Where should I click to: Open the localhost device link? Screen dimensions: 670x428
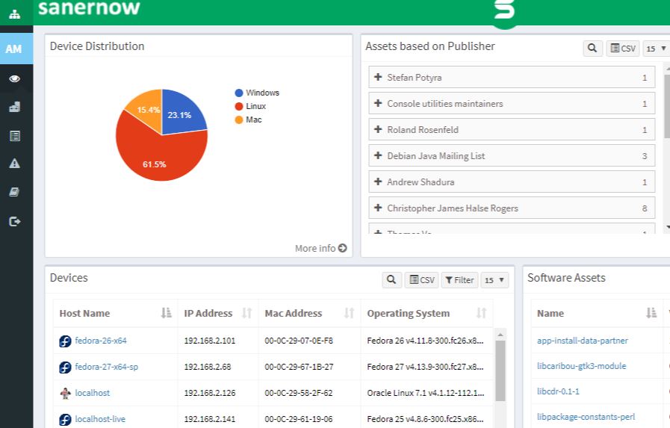coord(93,393)
